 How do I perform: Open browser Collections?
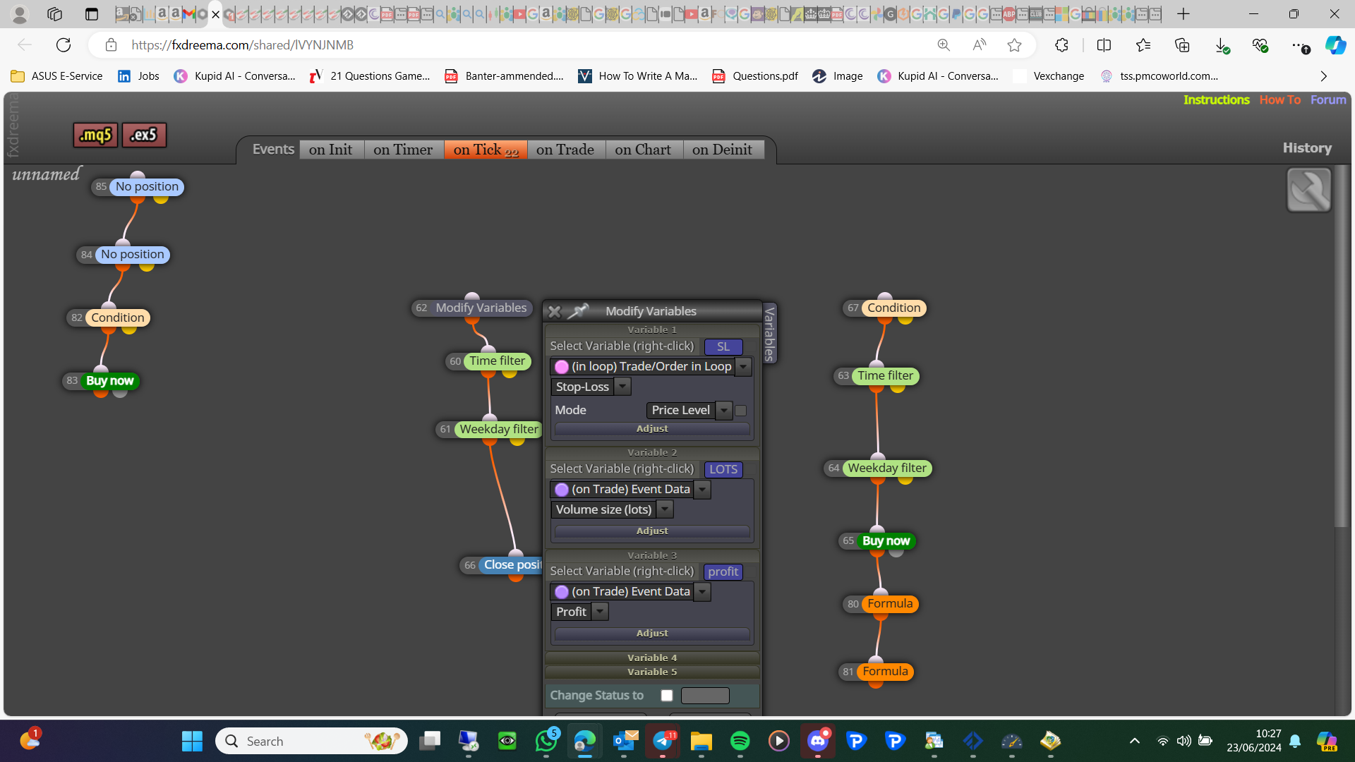coord(1182,45)
